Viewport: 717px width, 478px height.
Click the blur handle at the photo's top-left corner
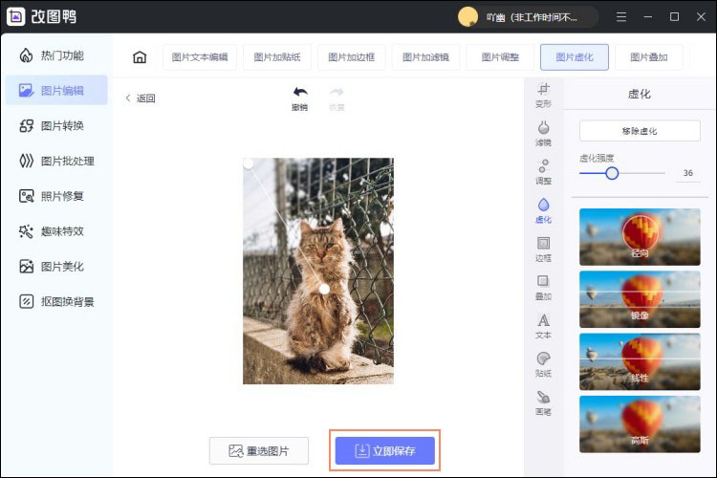click(248, 163)
